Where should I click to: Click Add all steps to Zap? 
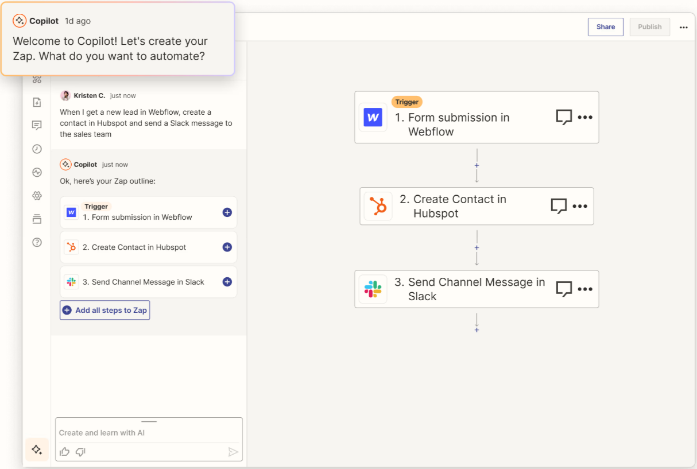tap(105, 311)
